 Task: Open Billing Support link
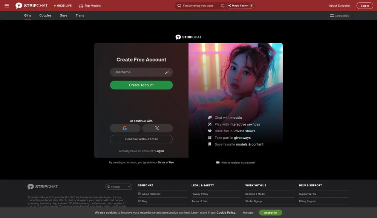tap(308, 201)
